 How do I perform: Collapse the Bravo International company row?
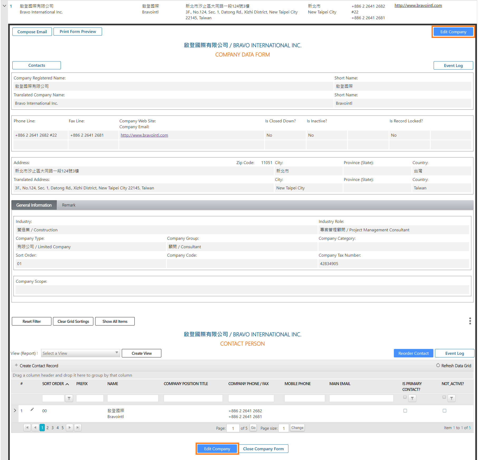pyautogui.click(x=4, y=6)
